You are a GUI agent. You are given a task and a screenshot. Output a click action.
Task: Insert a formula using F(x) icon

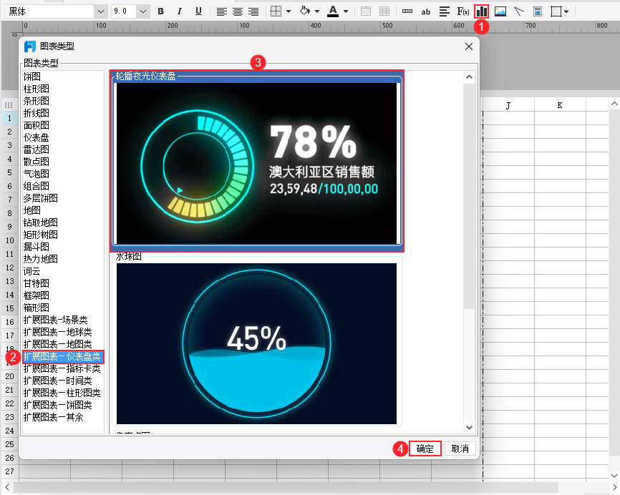(463, 11)
